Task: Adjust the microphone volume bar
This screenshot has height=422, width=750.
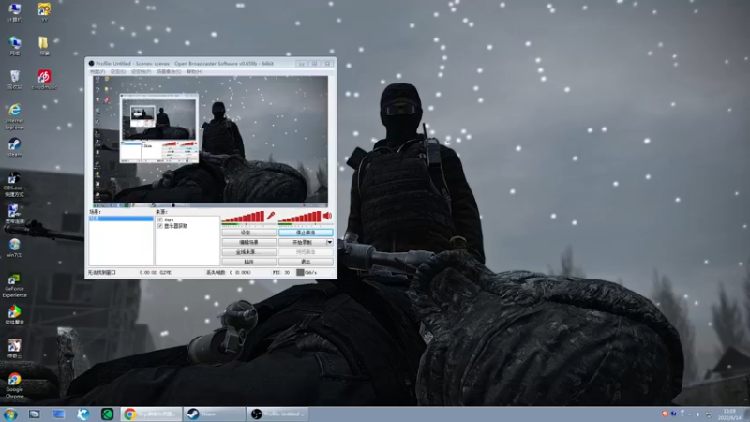Action: 243,217
